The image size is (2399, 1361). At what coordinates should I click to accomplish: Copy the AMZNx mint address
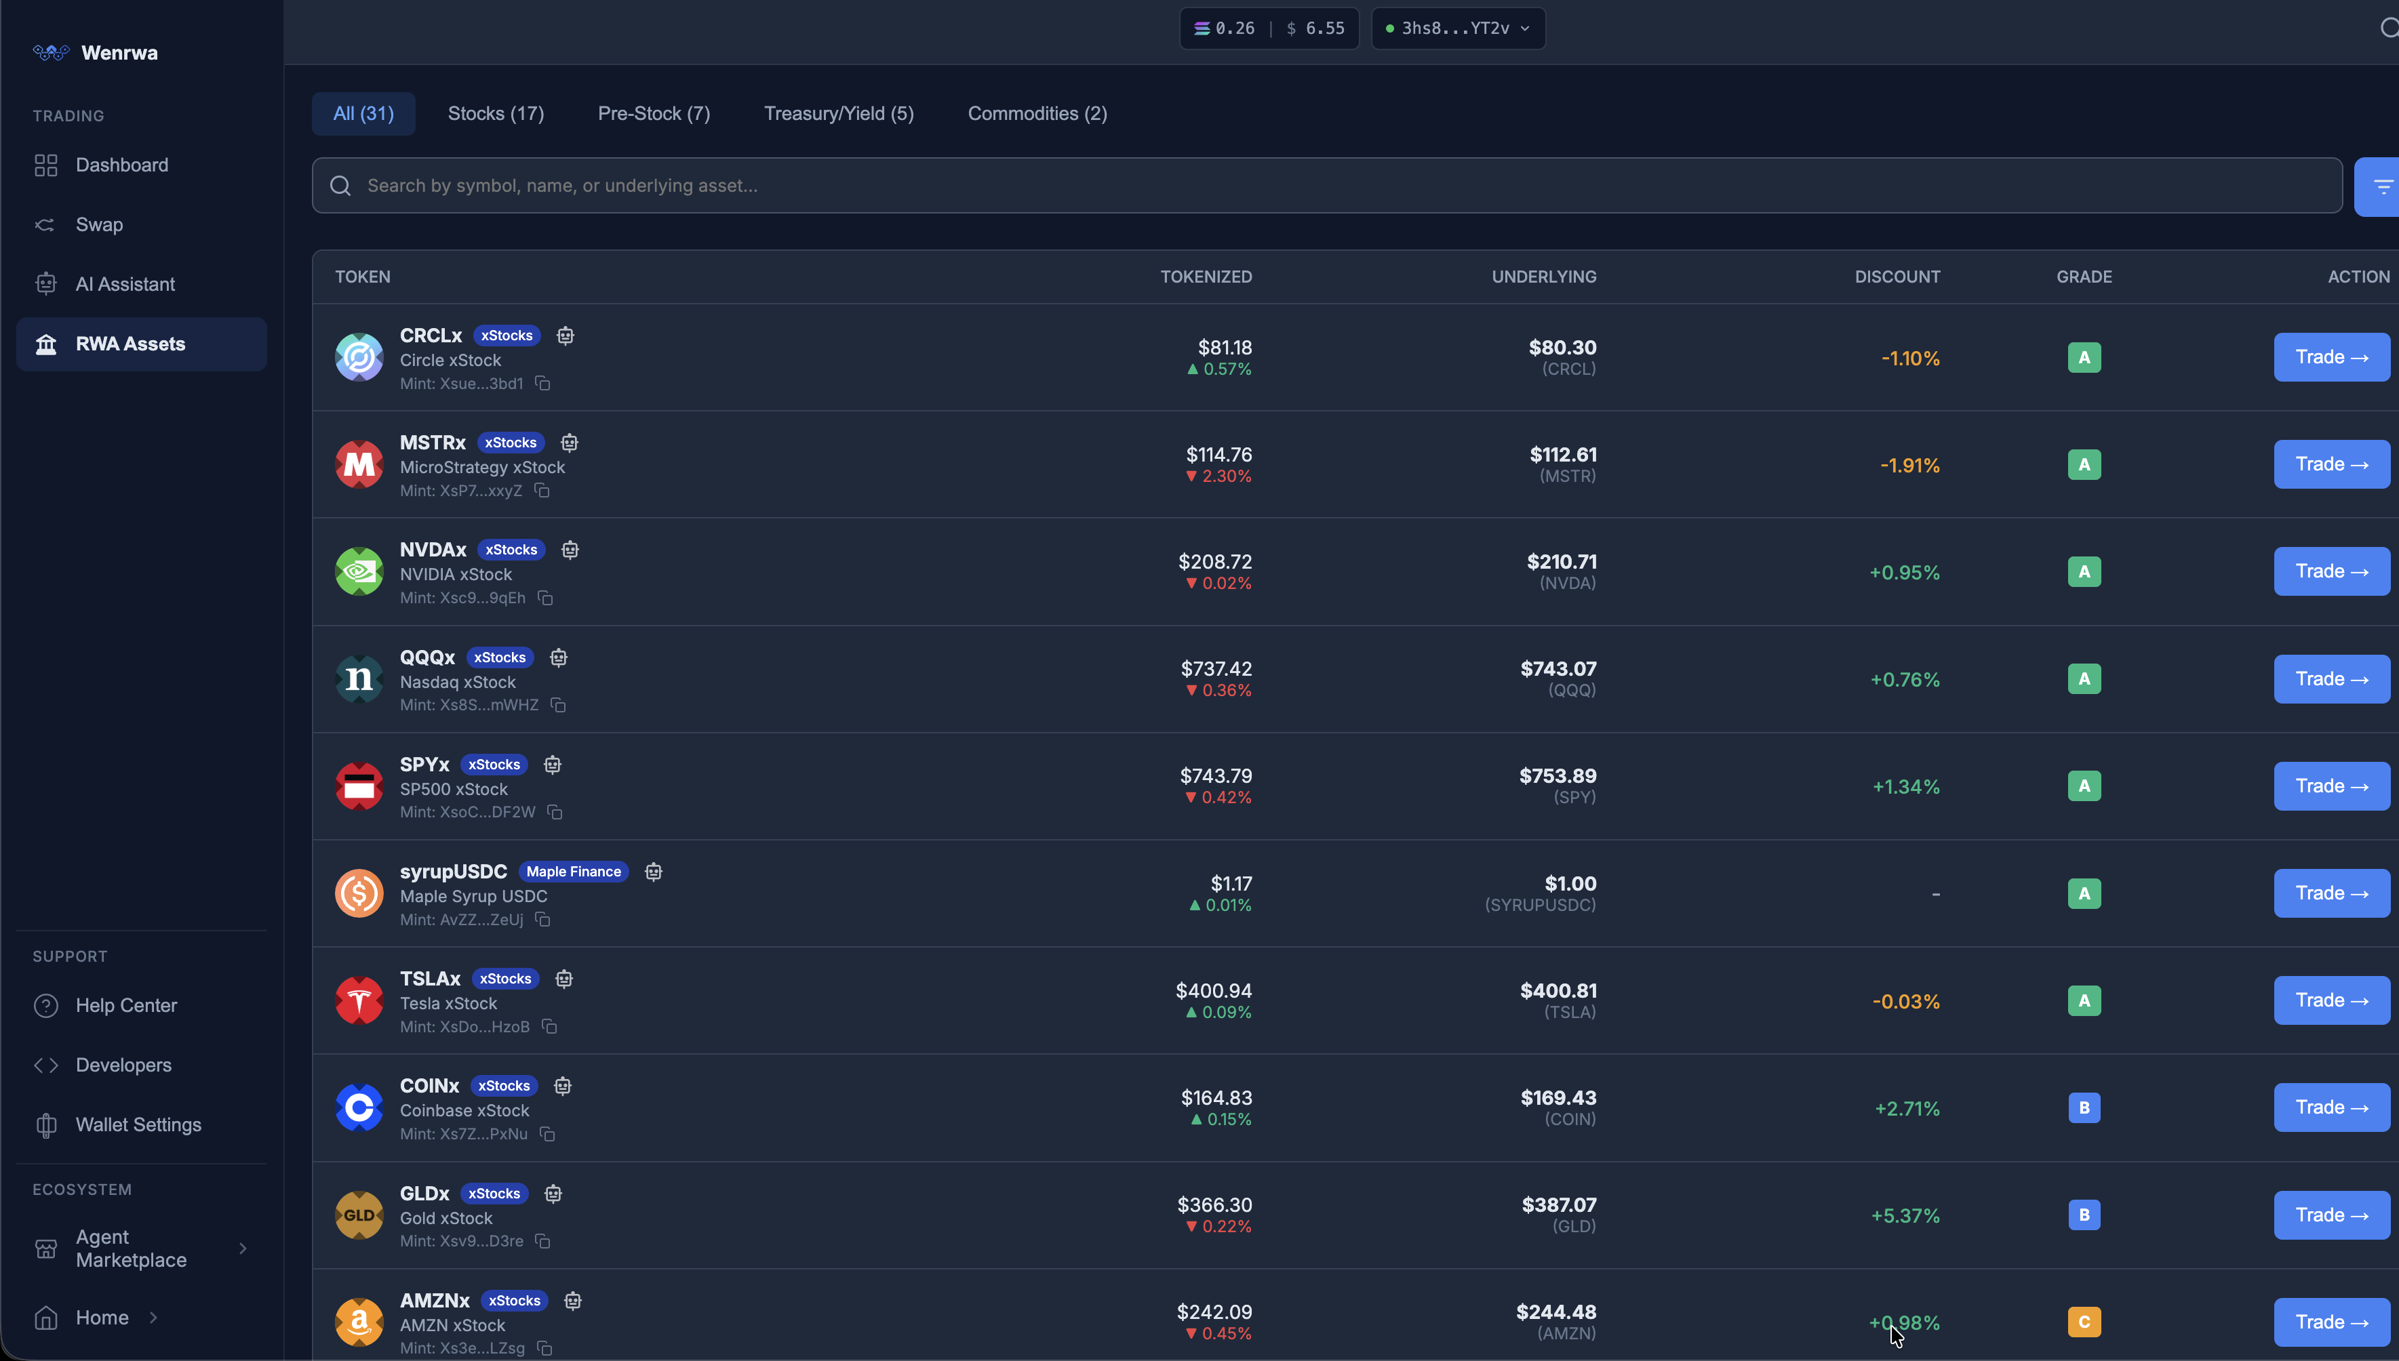[x=544, y=1348]
